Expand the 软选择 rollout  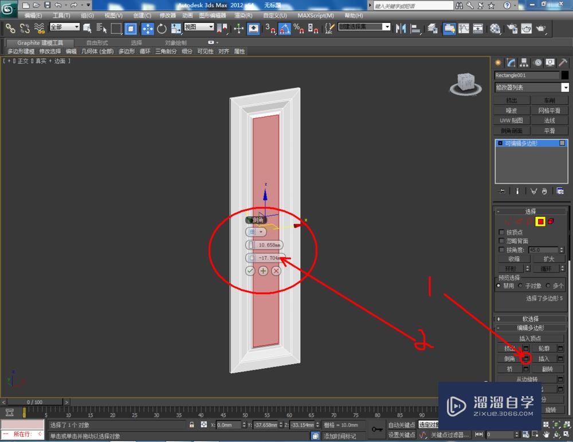(530, 319)
